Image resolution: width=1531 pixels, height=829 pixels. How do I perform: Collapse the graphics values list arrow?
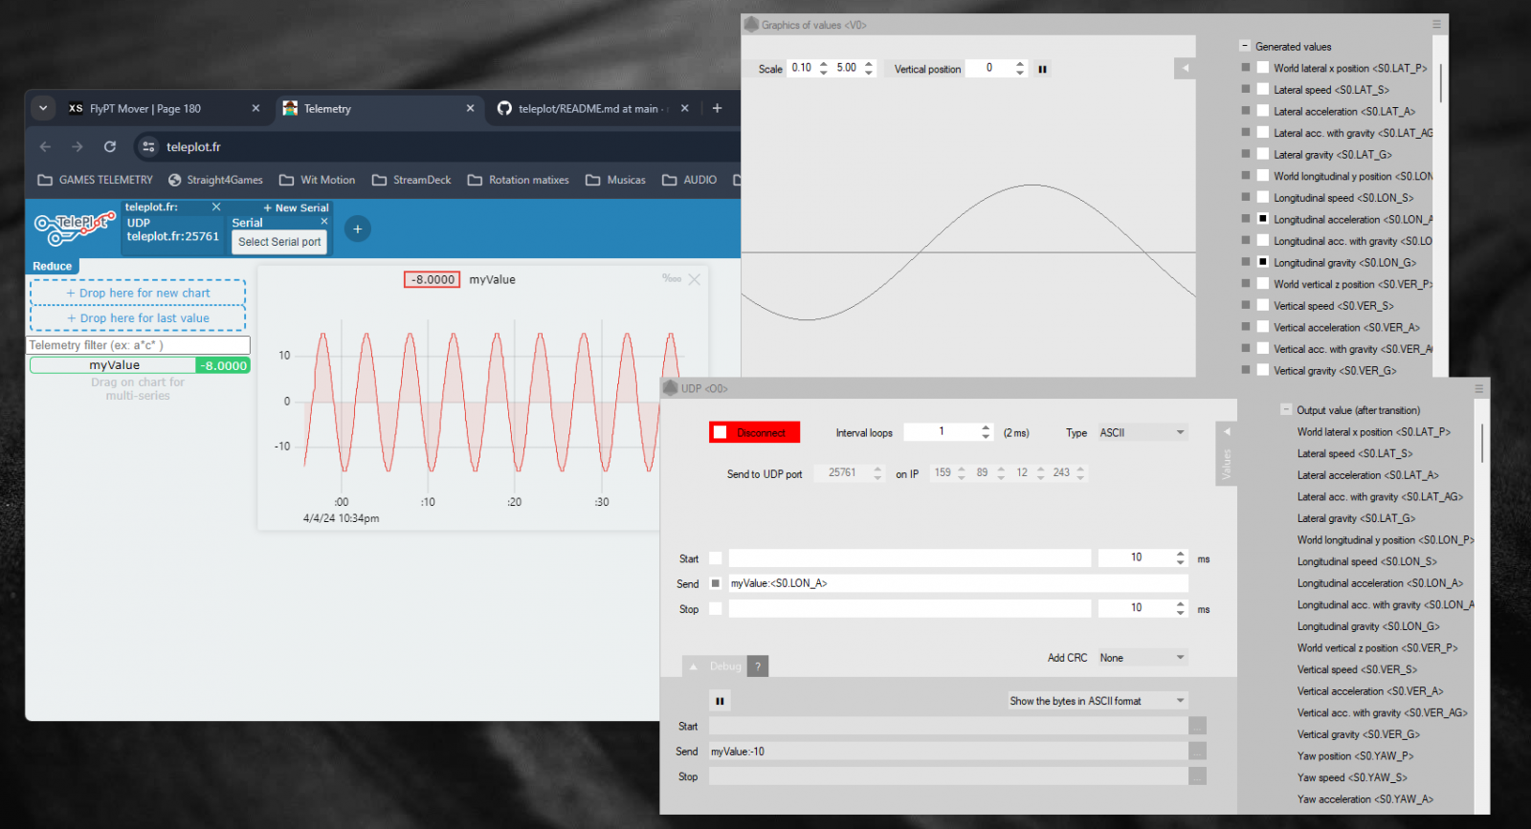click(x=1185, y=68)
